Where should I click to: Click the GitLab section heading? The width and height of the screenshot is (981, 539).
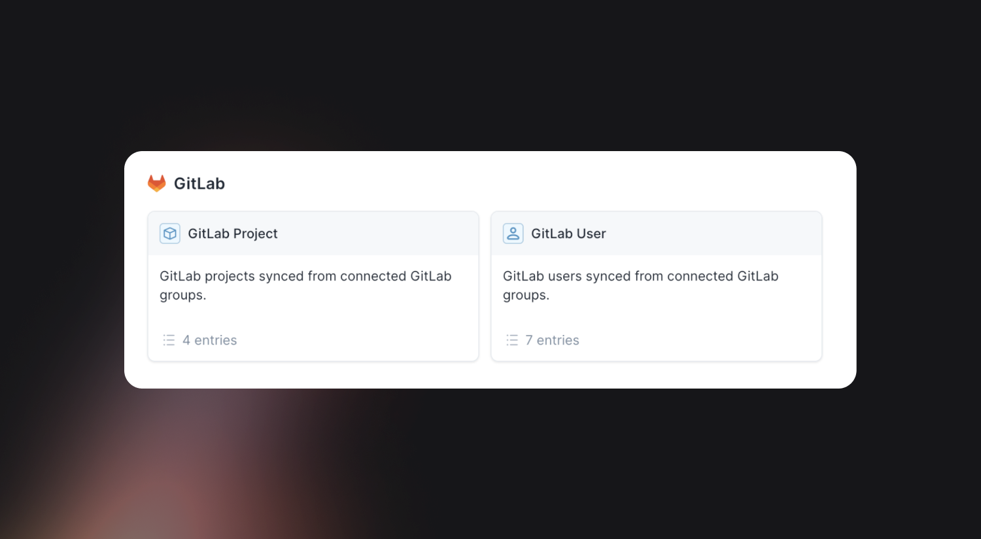(x=199, y=183)
